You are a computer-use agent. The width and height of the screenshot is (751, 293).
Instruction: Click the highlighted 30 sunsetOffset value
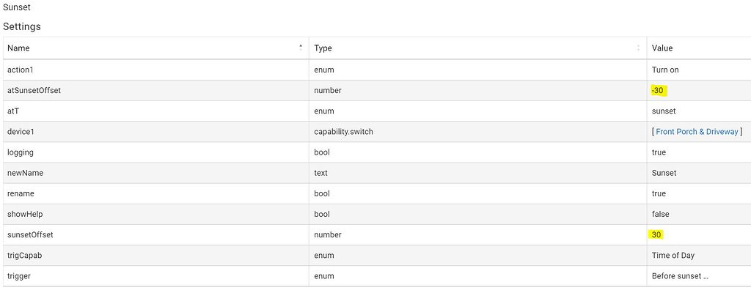pyautogui.click(x=657, y=234)
